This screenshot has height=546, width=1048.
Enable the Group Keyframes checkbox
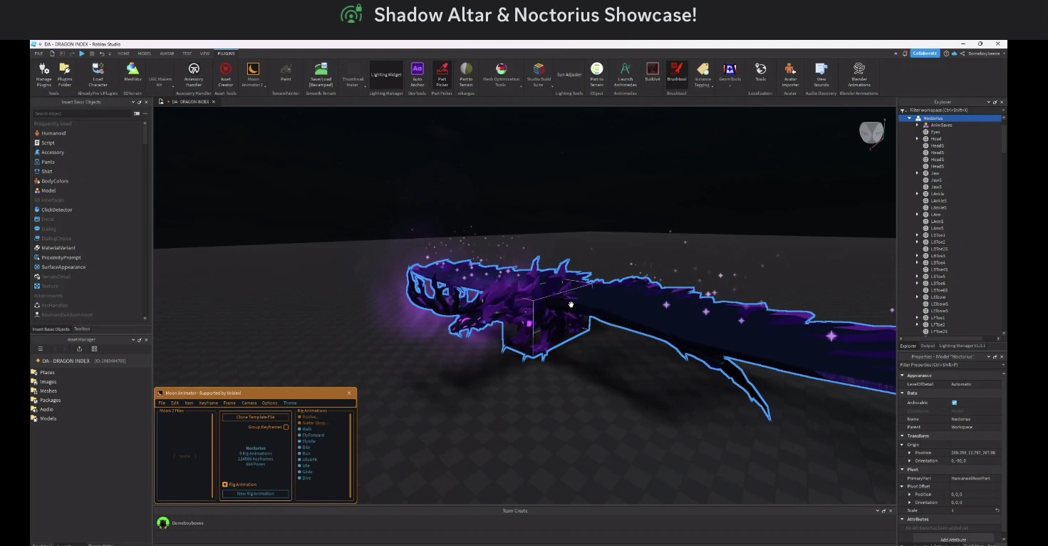(x=286, y=426)
